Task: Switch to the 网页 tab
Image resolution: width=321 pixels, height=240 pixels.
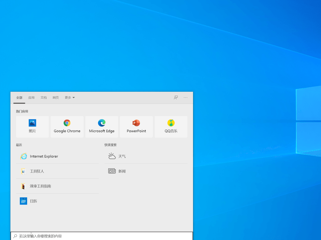Action: coord(56,97)
